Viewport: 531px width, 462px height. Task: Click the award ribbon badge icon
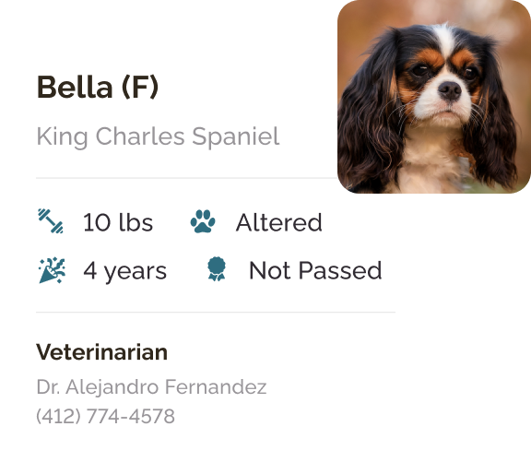point(217,269)
